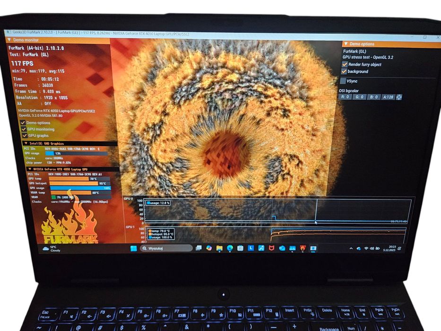Launch Copilot from the taskbar
This screenshot has height=331, width=441.
point(209,248)
